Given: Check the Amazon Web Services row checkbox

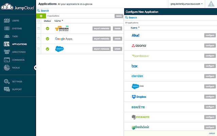Looking at the screenshot, I should click(38, 28).
